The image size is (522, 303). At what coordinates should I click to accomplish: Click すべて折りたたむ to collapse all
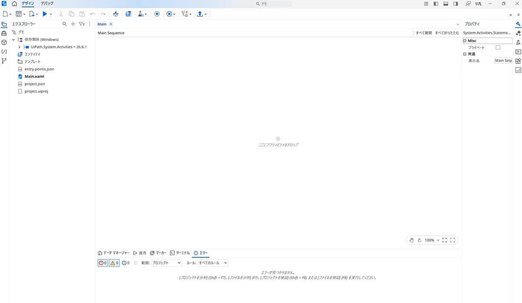[x=447, y=33]
